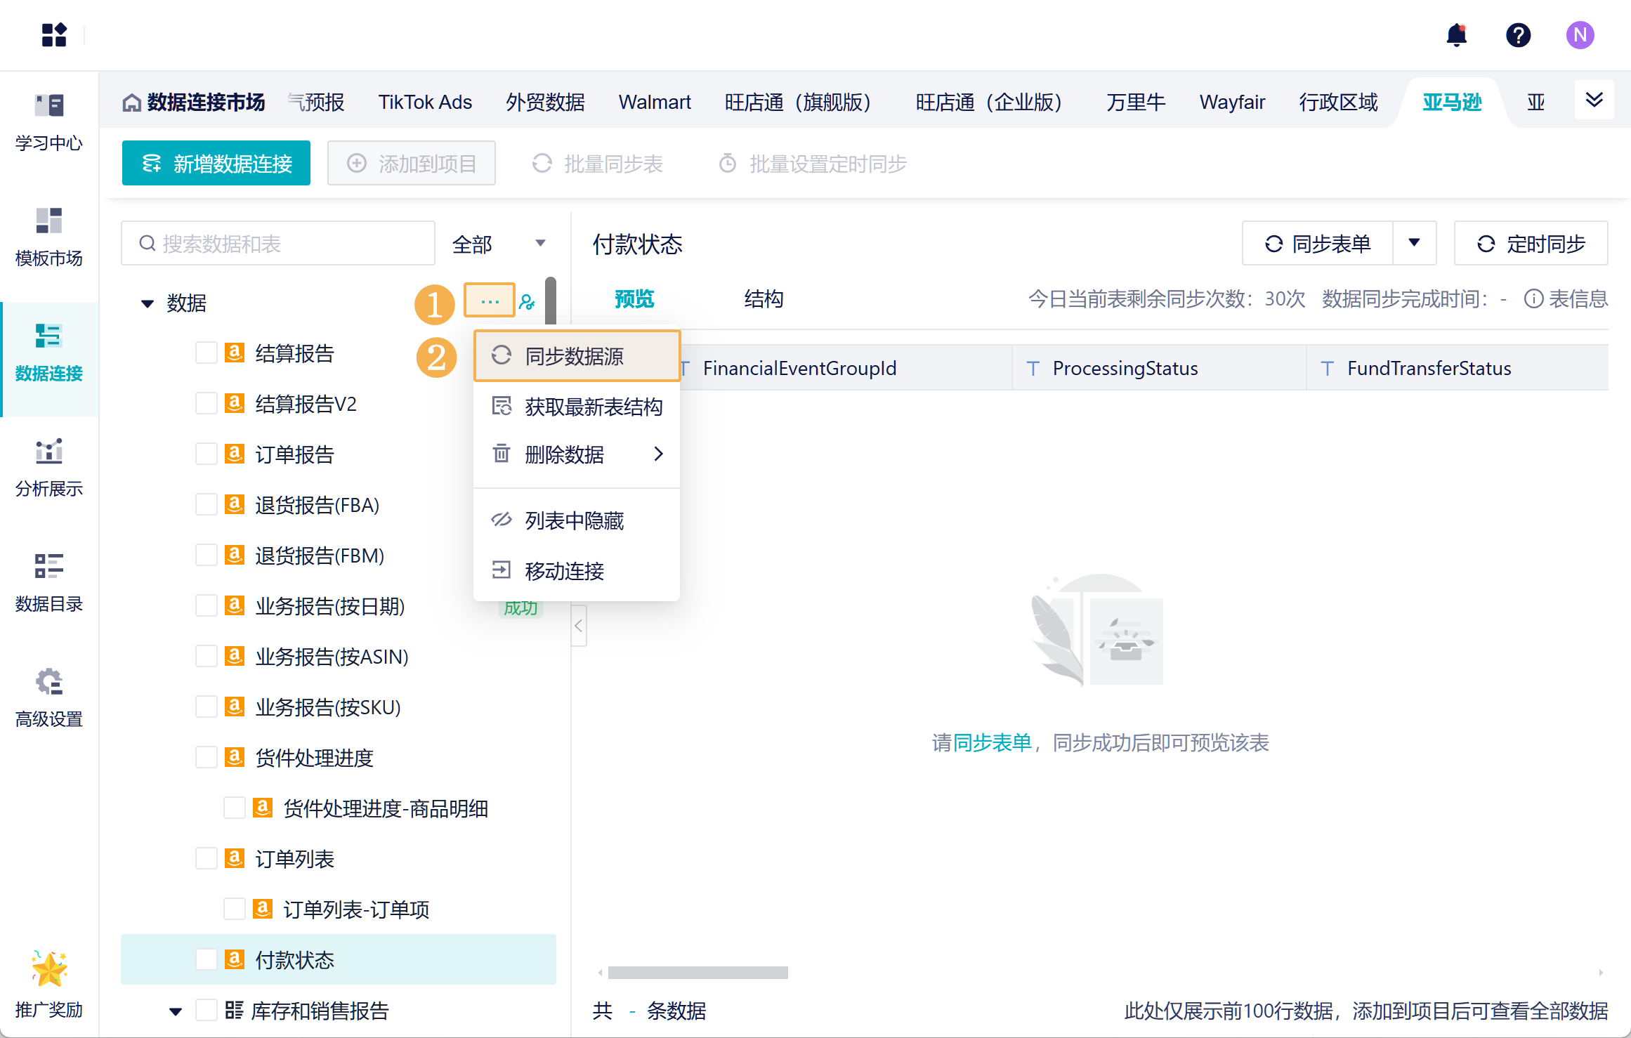1631x1038 pixels.
Task: Choose 获取最新表结构 from the menu
Action: [577, 407]
